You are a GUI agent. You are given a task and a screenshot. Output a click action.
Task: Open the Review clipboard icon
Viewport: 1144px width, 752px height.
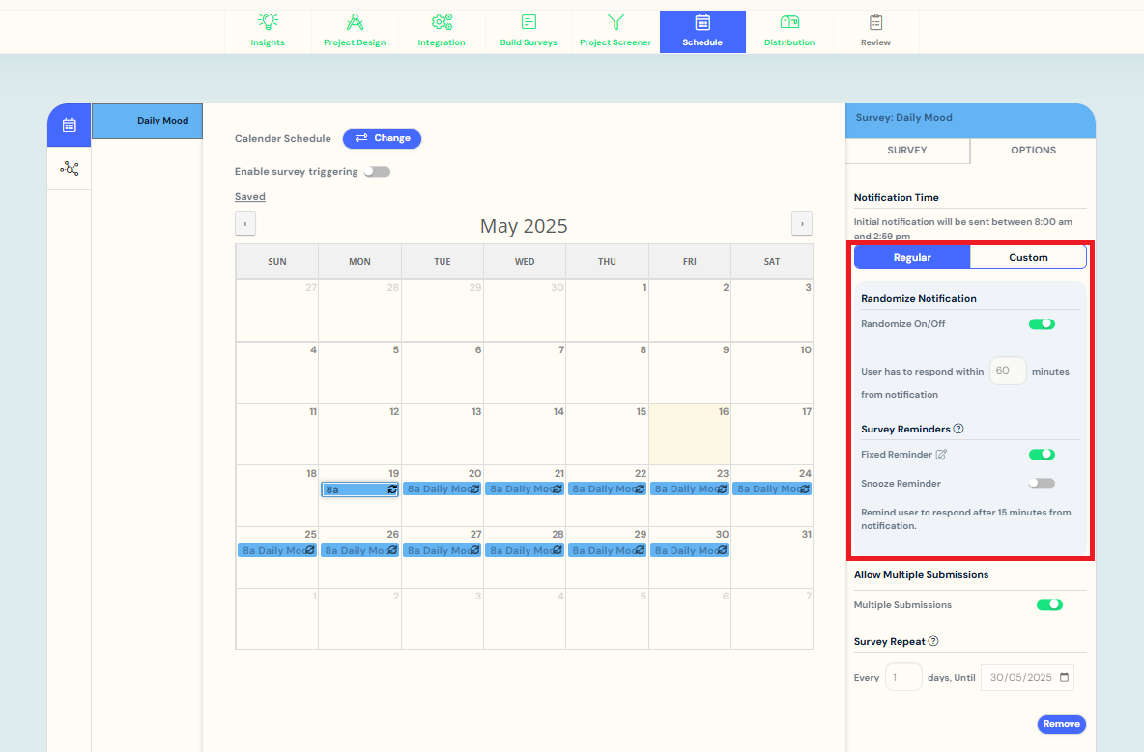pos(875,22)
